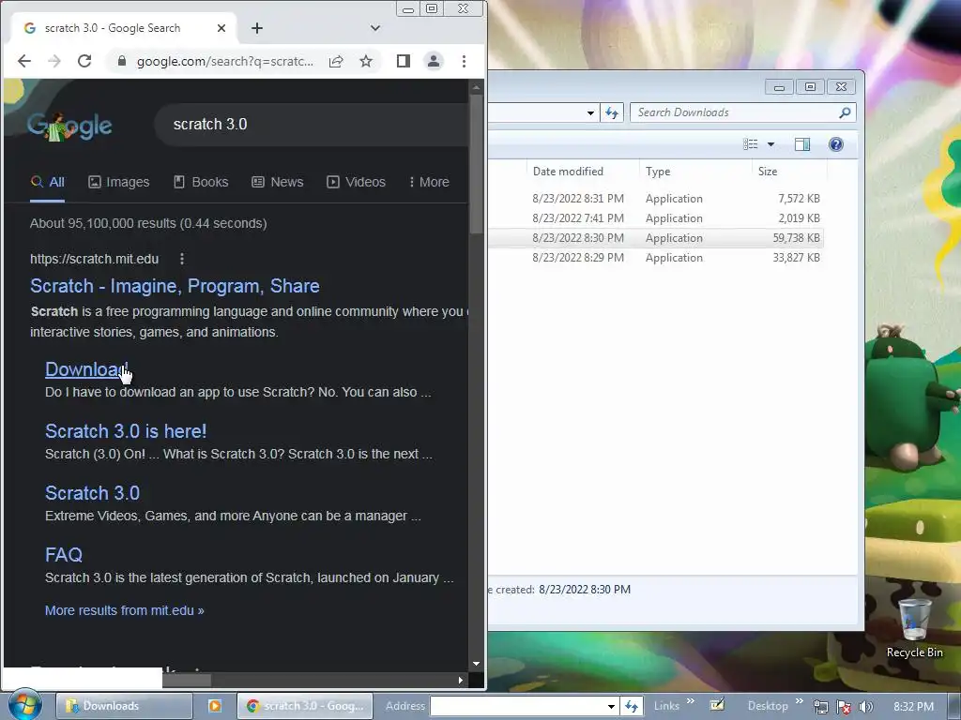Click the media player taskbar icon
The height and width of the screenshot is (720, 961).
215,706
